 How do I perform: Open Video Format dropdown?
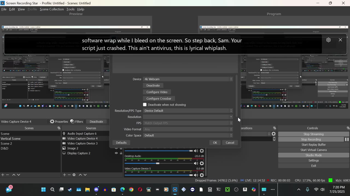pyautogui.click(x=188, y=129)
